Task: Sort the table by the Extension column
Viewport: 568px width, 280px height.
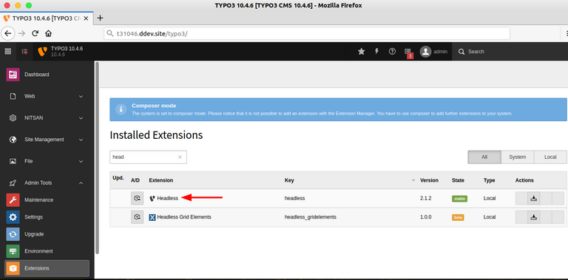Action: [160, 180]
